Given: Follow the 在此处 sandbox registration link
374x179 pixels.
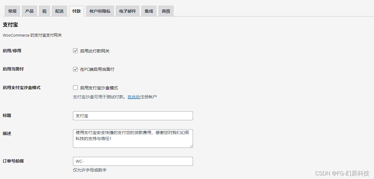Looking at the screenshot, I should point(134,97).
